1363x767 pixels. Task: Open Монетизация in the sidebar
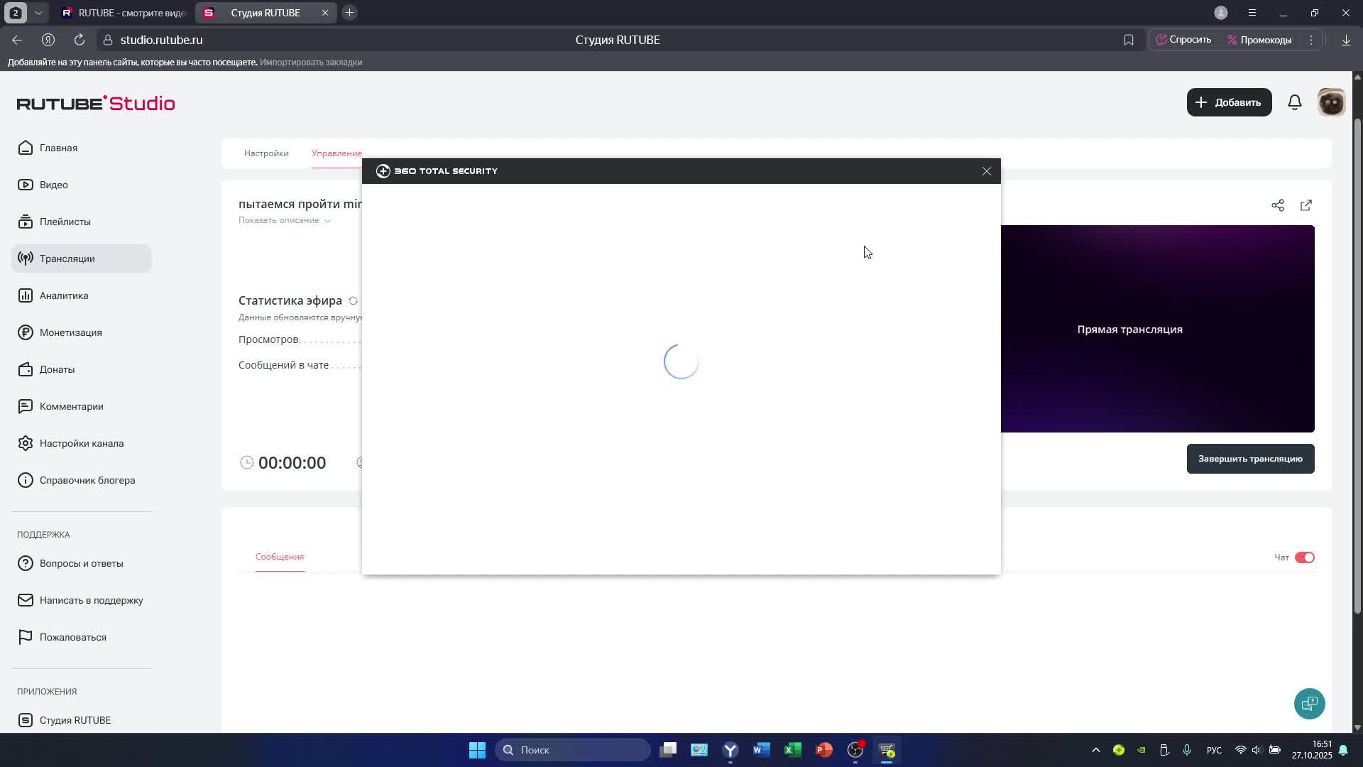click(70, 332)
